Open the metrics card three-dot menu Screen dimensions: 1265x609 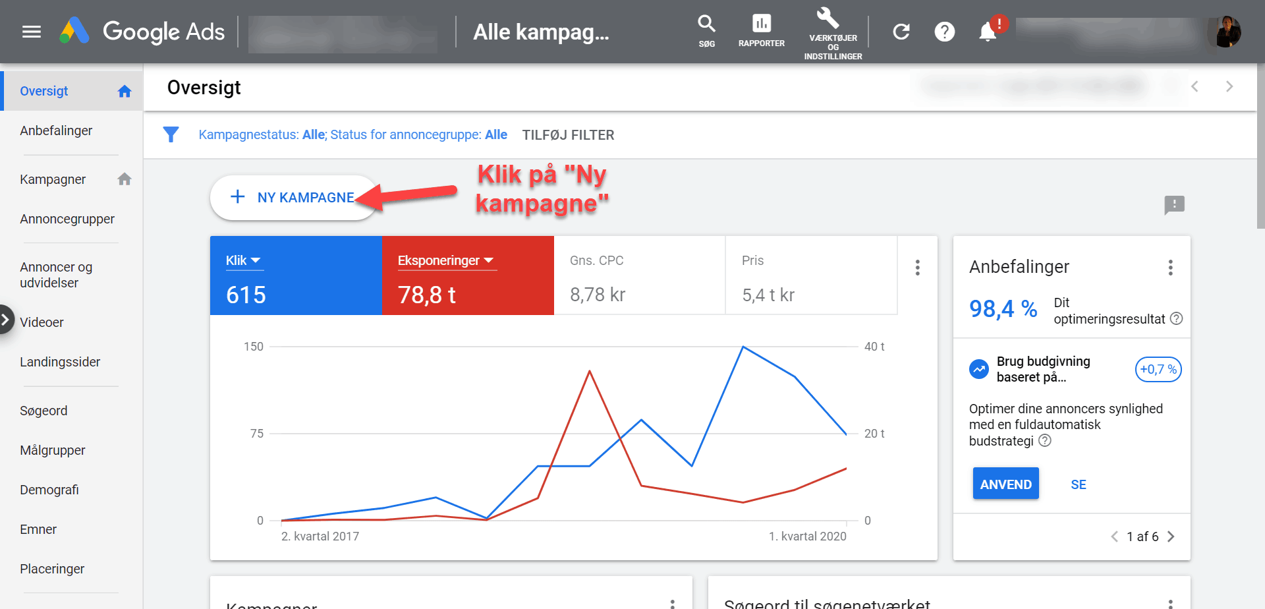click(917, 268)
